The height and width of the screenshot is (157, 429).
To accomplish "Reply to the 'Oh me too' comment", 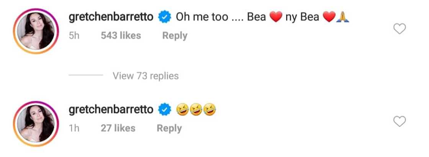I will (x=175, y=36).
